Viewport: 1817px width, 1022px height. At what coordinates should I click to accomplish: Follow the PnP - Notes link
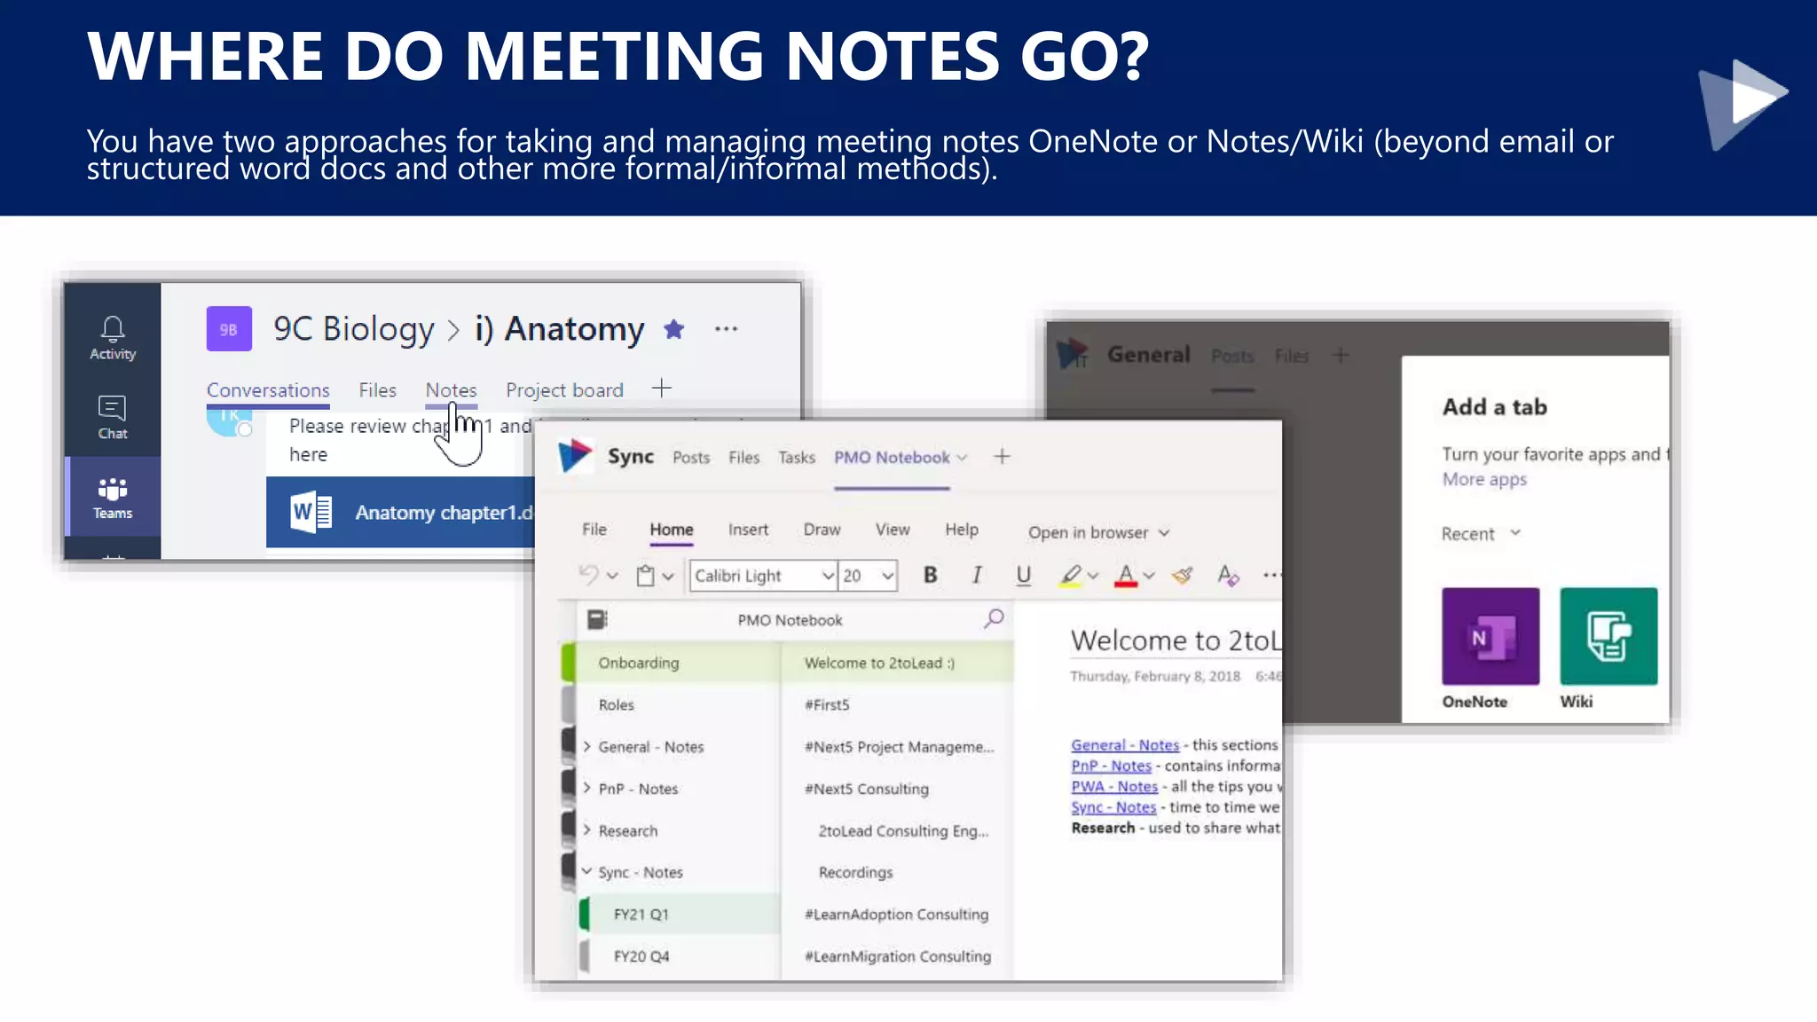[1111, 766]
